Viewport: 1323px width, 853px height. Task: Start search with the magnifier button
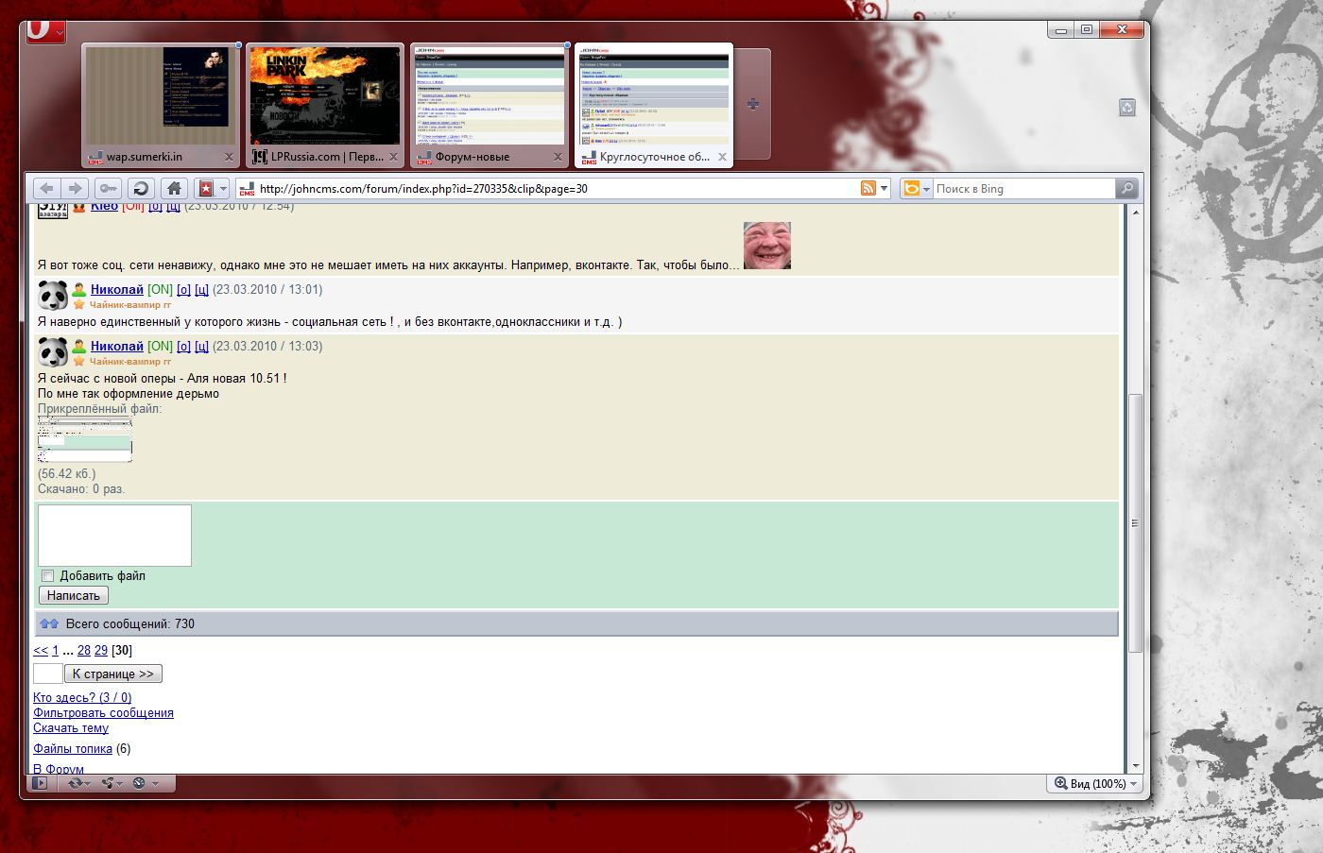1126,188
